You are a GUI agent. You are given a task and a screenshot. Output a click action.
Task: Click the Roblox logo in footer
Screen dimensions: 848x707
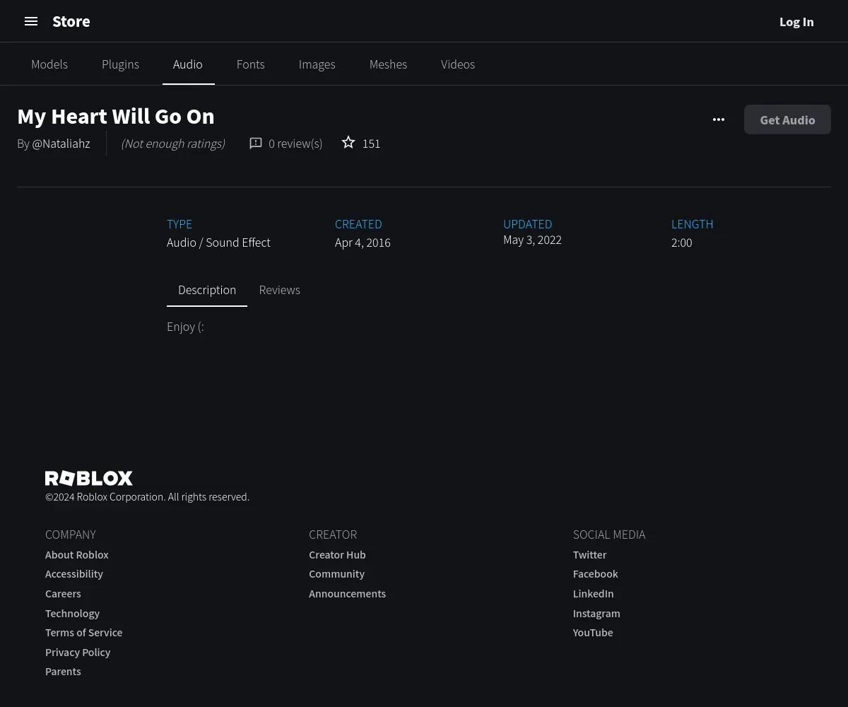point(89,478)
